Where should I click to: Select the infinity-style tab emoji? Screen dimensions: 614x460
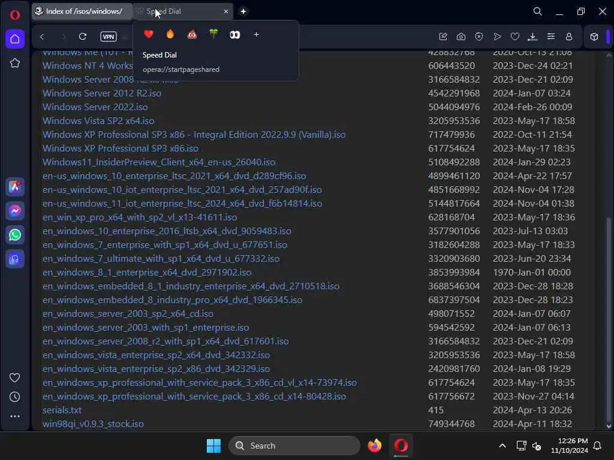235,35
